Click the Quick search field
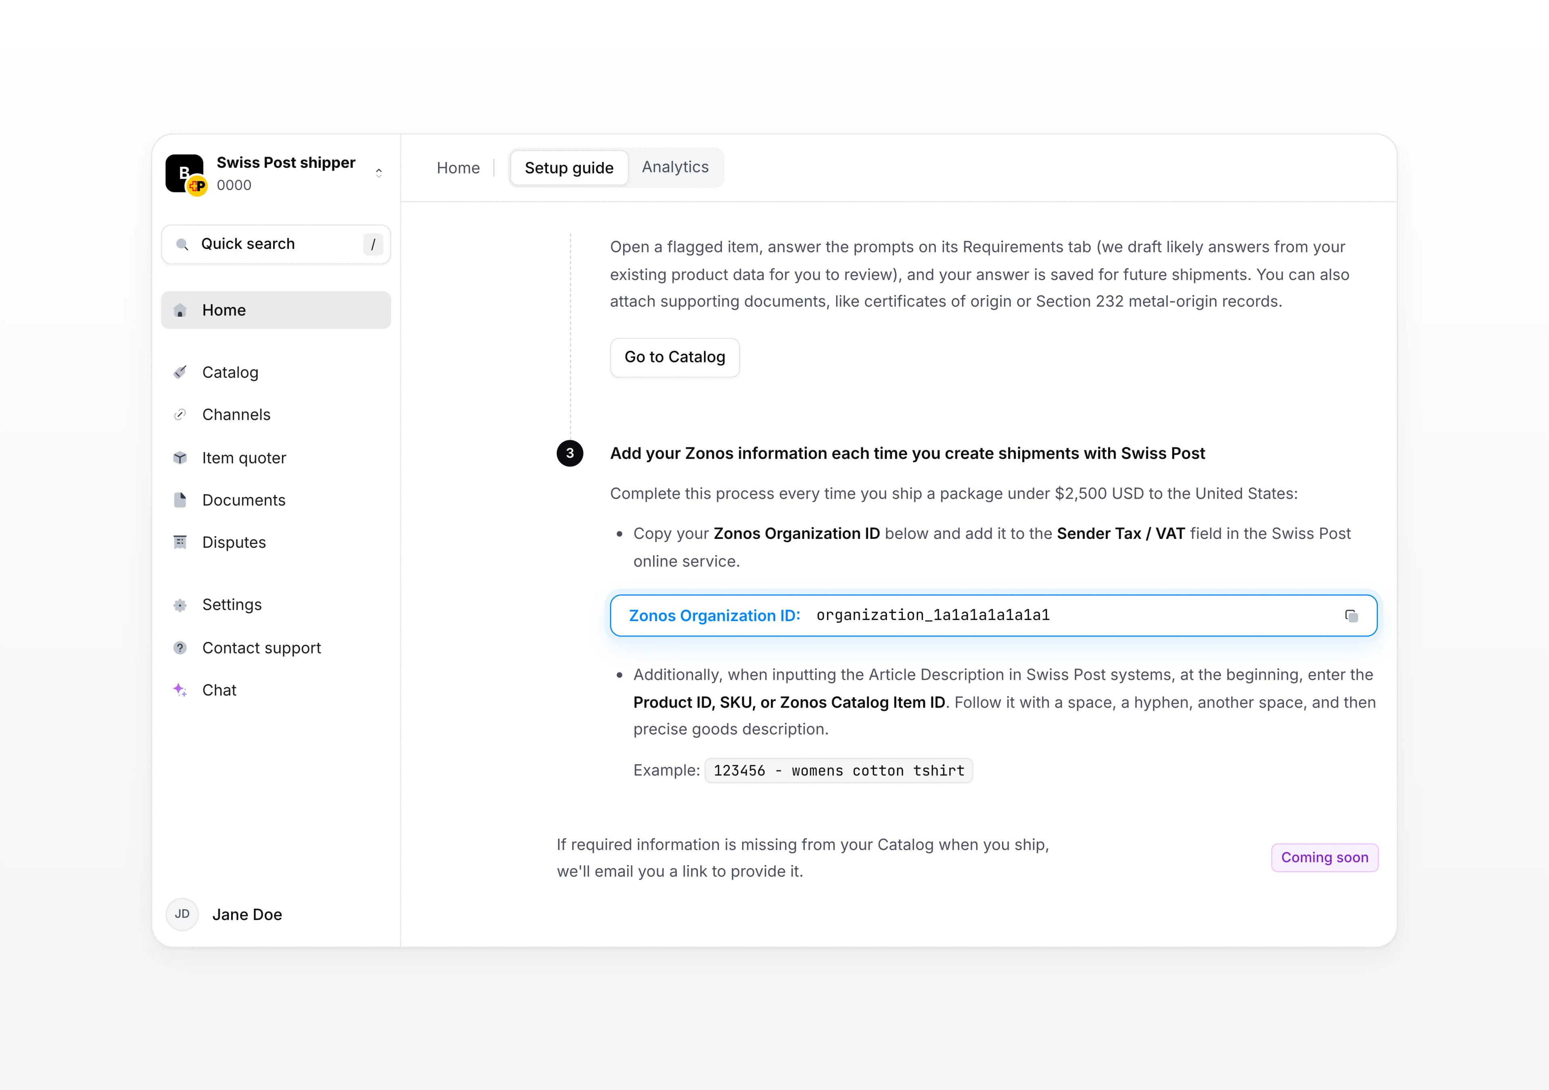Image resolution: width=1549 pixels, height=1090 pixels. click(x=276, y=244)
